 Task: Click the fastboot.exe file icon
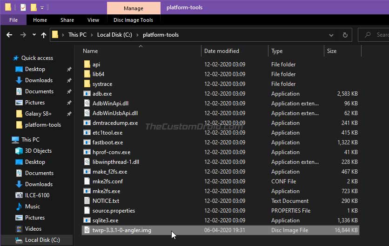pyautogui.click(x=87, y=142)
